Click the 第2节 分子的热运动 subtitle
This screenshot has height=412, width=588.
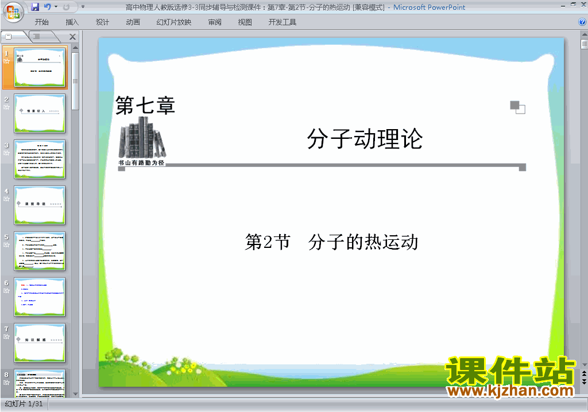[x=331, y=242]
